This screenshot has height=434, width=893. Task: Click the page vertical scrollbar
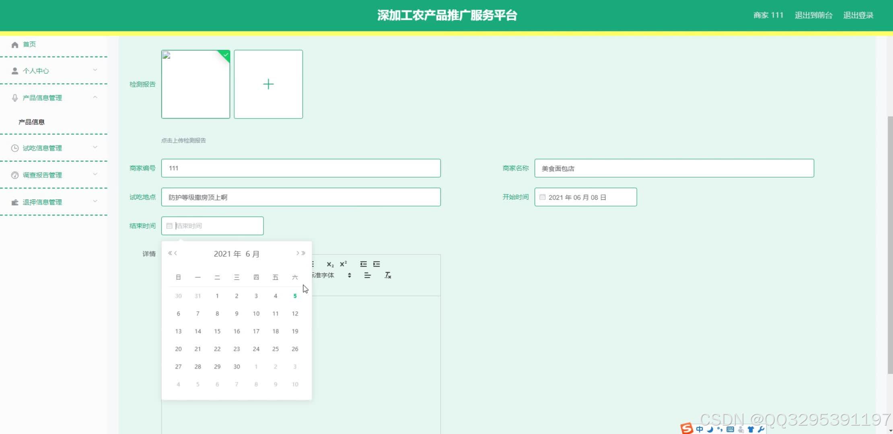pyautogui.click(x=890, y=245)
